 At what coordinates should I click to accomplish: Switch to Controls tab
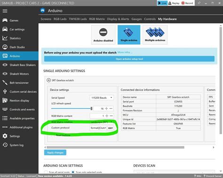click(x=150, y=19)
